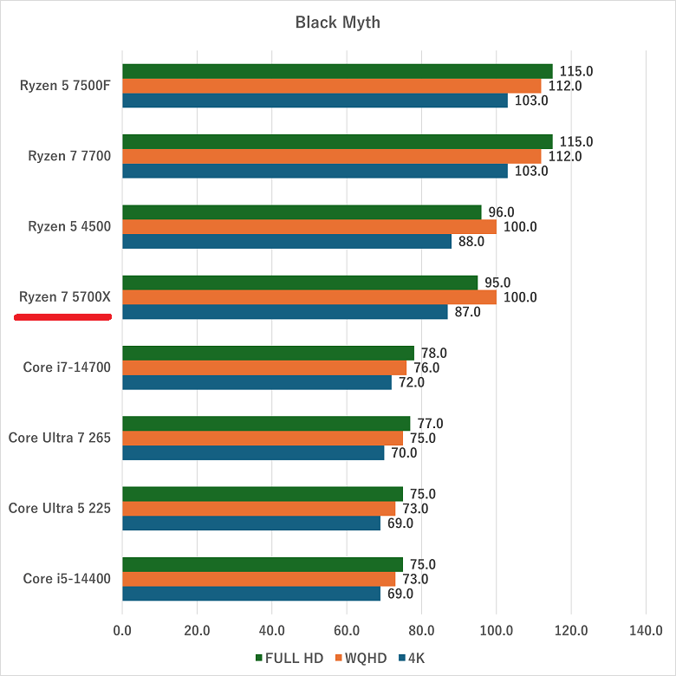Select the Core Ultra 7 265 label
The image size is (676, 676).
point(60,438)
